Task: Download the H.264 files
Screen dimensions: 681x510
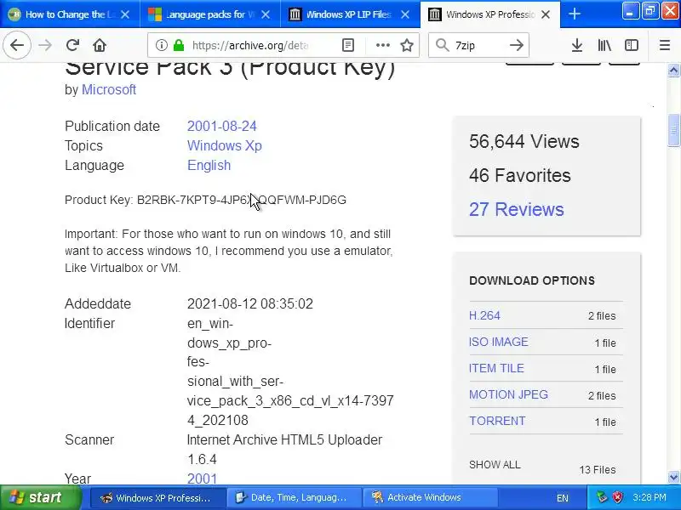Action: [x=484, y=315]
